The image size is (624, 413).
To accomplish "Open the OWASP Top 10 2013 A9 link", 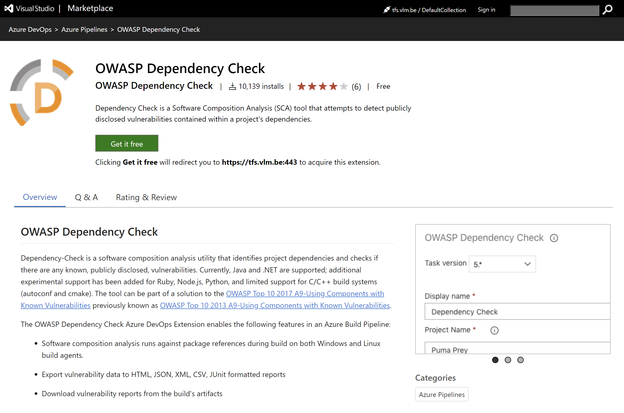I will pos(275,305).
